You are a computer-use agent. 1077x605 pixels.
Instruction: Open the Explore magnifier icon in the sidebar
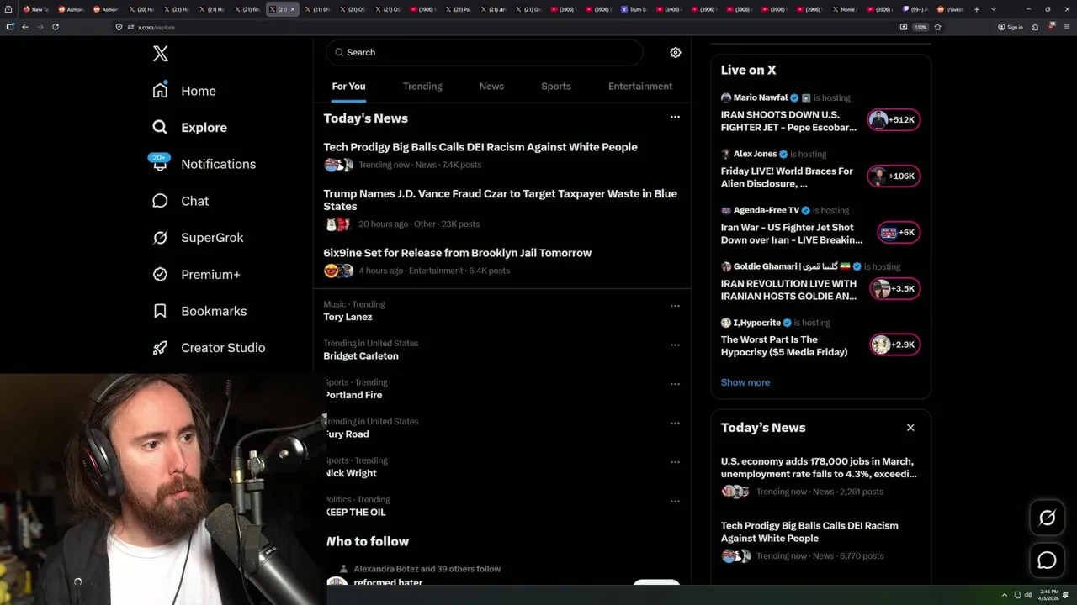(x=160, y=127)
